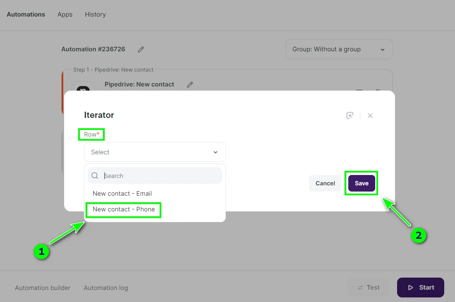The image size is (455, 302).
Task: Select the New contact - Email option
Action: 122,193
